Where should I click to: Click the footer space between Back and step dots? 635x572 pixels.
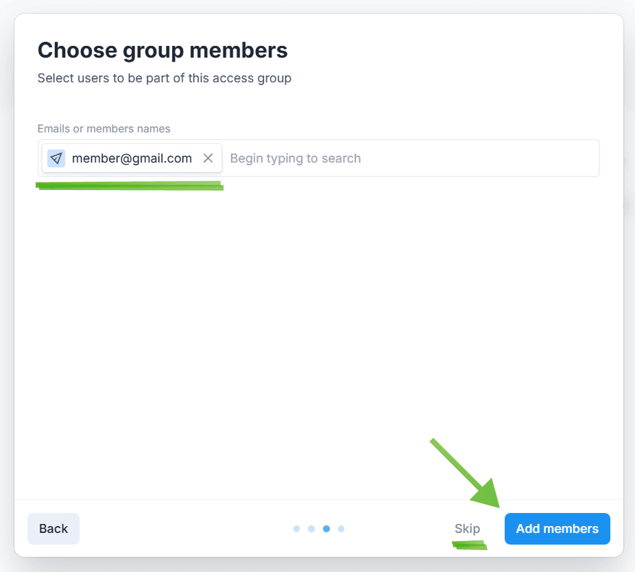pos(185,529)
